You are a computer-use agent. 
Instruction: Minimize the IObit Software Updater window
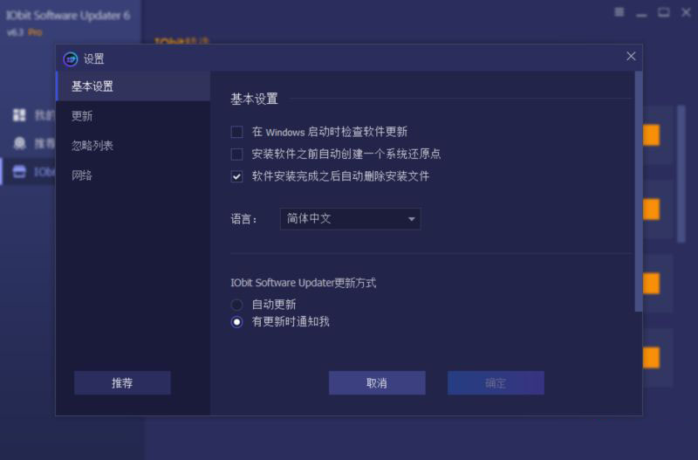641,13
